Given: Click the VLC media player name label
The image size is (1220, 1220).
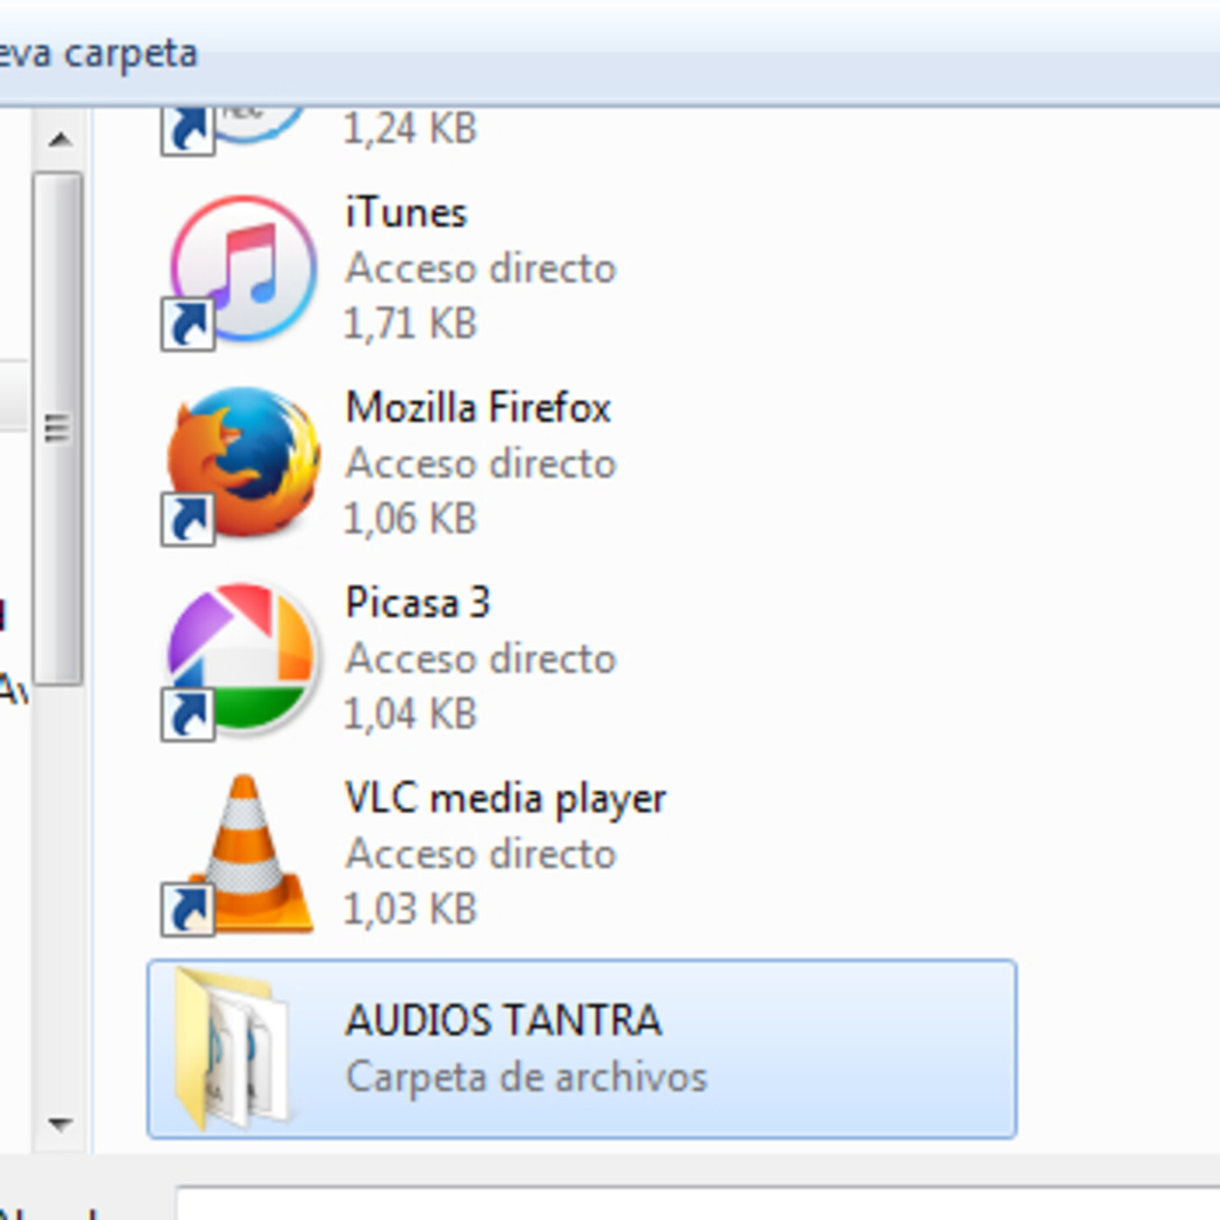Looking at the screenshot, I should [x=506, y=799].
